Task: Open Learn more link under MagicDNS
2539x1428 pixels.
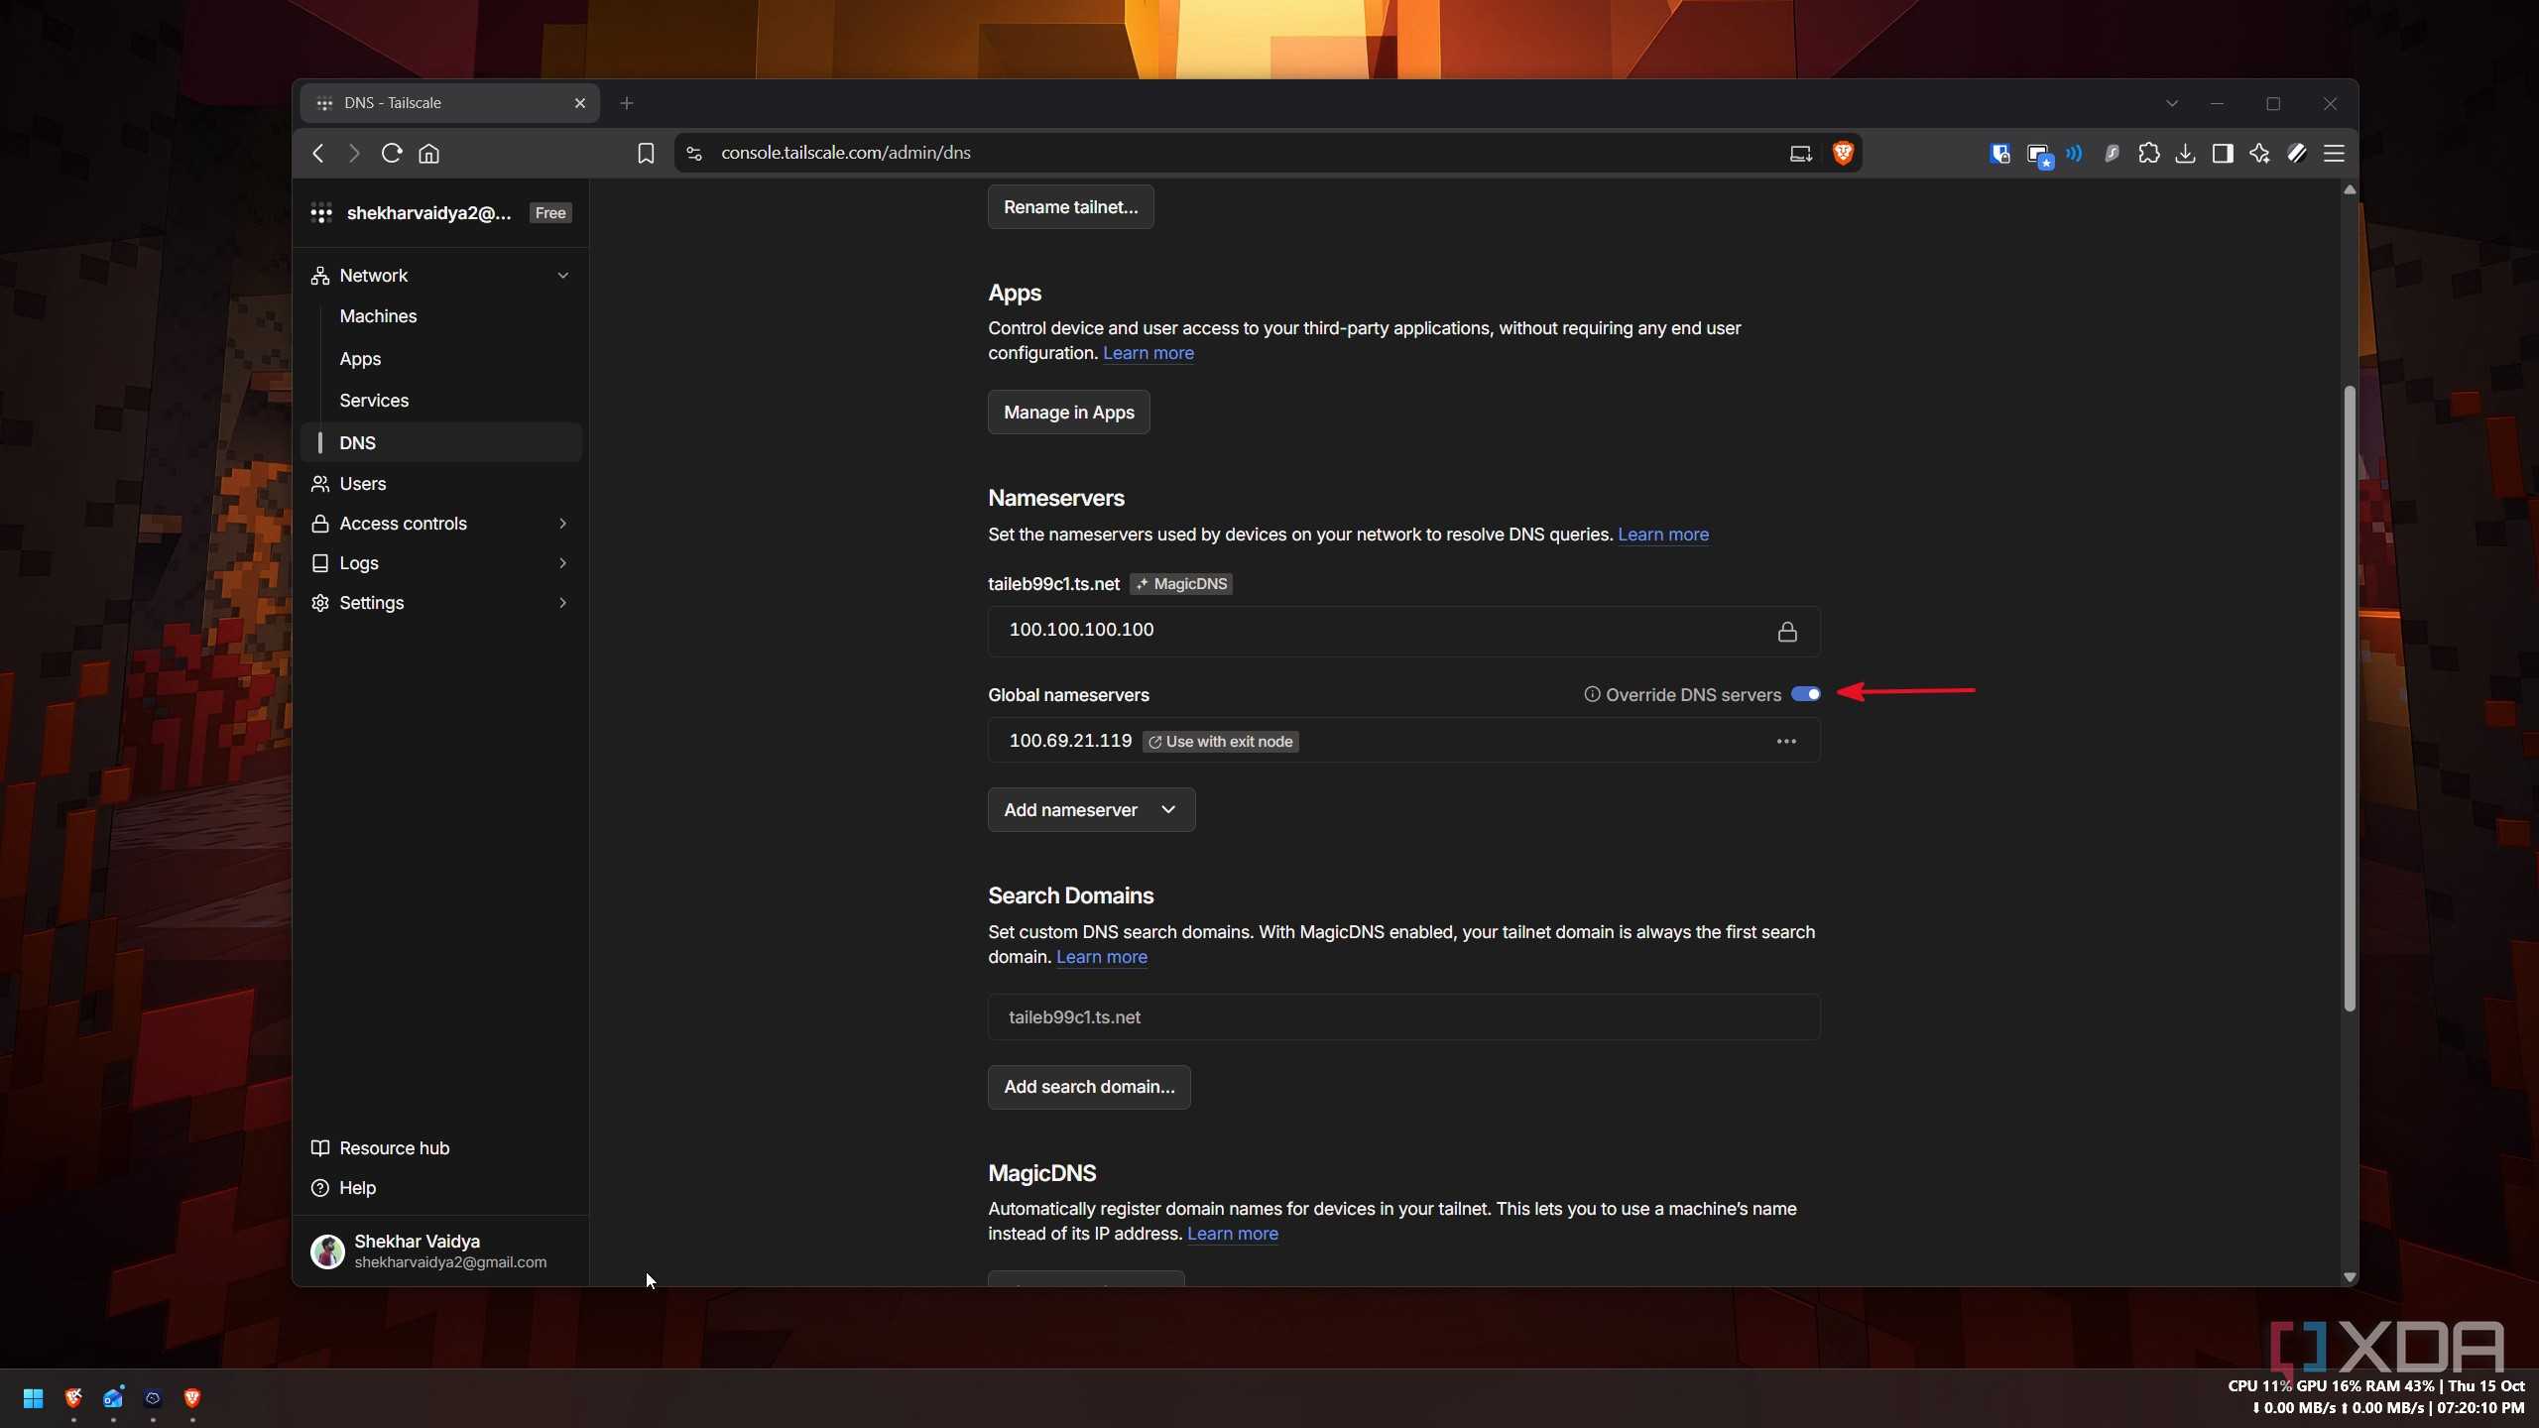Action: point(1233,1234)
